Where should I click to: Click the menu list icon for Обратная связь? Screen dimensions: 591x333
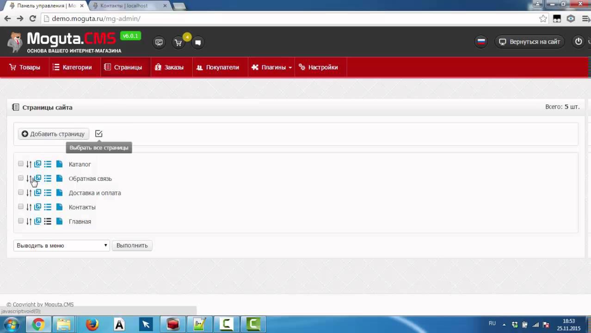coord(48,179)
